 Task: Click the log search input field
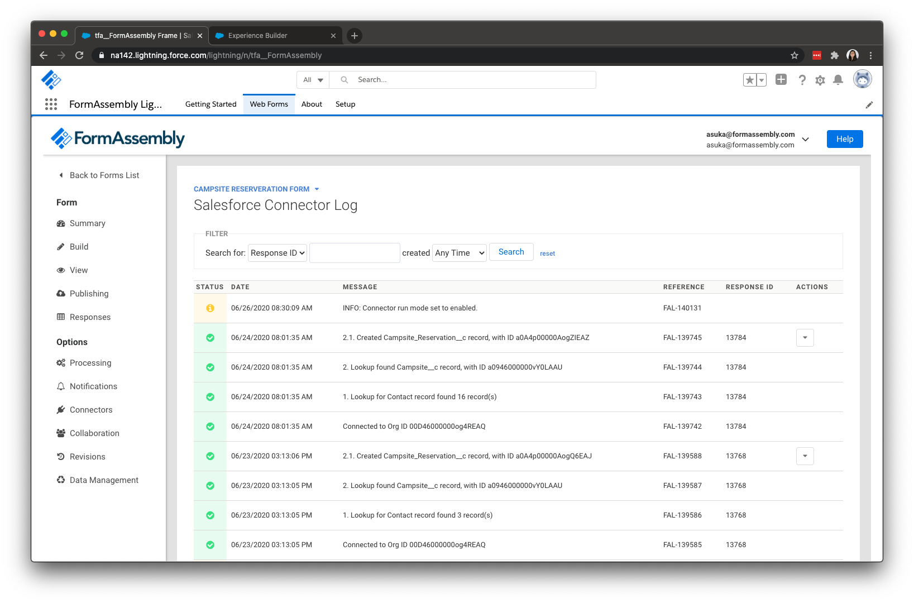click(x=354, y=252)
